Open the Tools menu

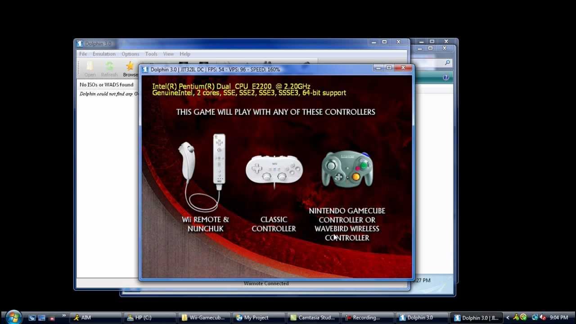coord(151,54)
